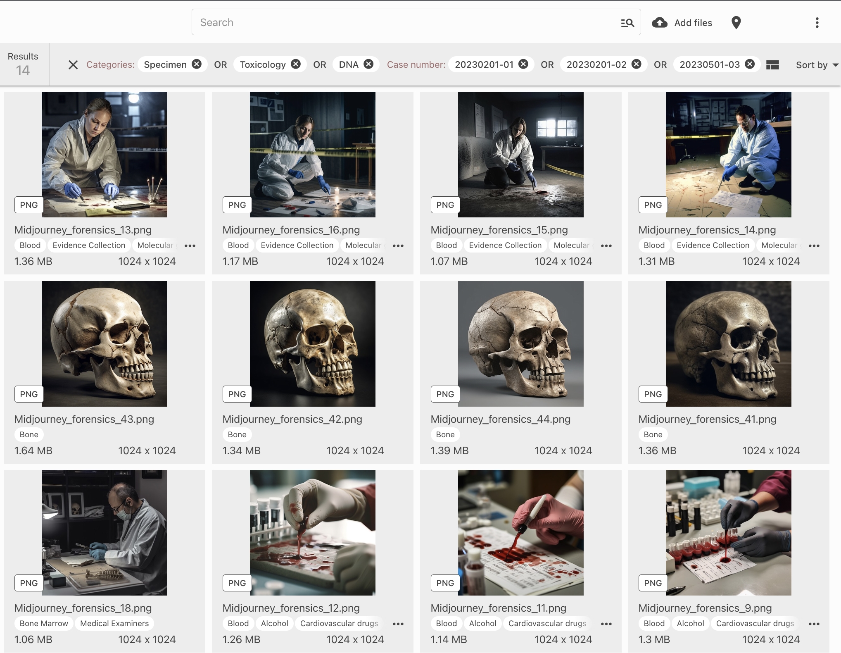
Task: Clear all filters using the X icon
Action: point(73,65)
